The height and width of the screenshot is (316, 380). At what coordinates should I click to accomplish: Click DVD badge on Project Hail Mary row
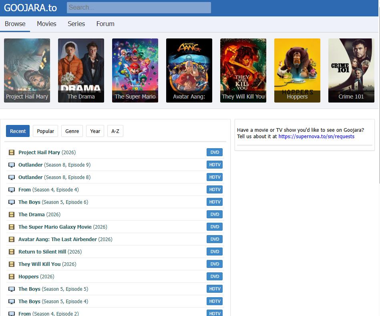click(x=215, y=153)
